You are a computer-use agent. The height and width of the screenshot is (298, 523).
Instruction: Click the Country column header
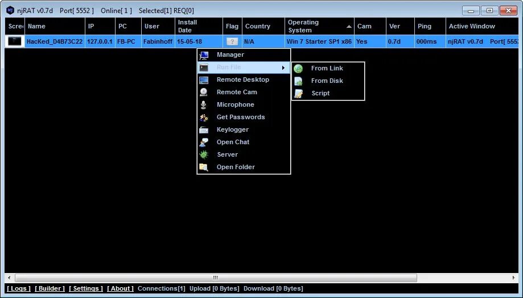(x=263, y=26)
